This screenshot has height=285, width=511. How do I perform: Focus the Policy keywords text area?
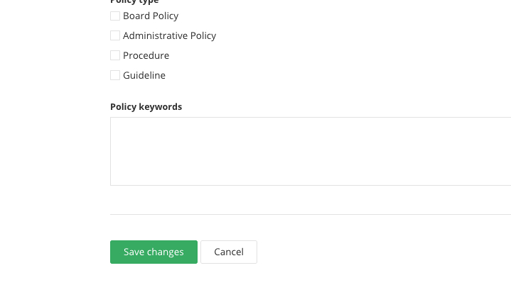tap(311, 151)
